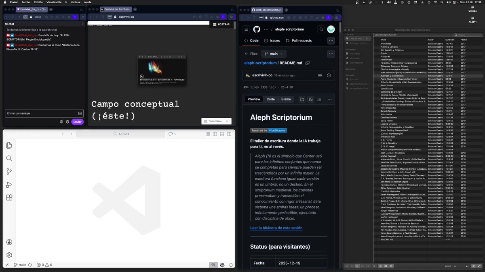Copy the README.md file path on GitHub

pos(308,63)
